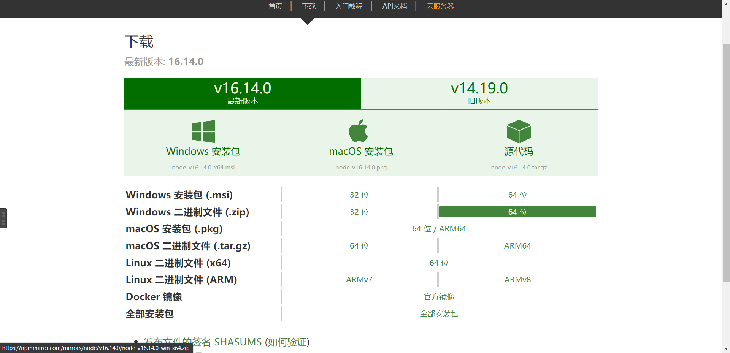Open the 入门教程 menu item
Viewport: 730px width, 353px height.
coord(349,6)
